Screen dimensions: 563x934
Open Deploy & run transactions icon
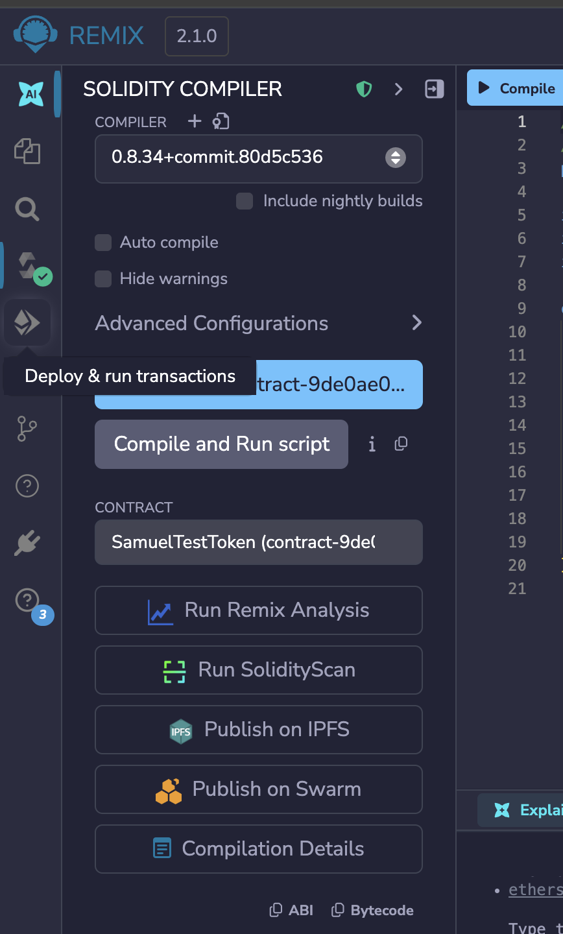tap(27, 322)
